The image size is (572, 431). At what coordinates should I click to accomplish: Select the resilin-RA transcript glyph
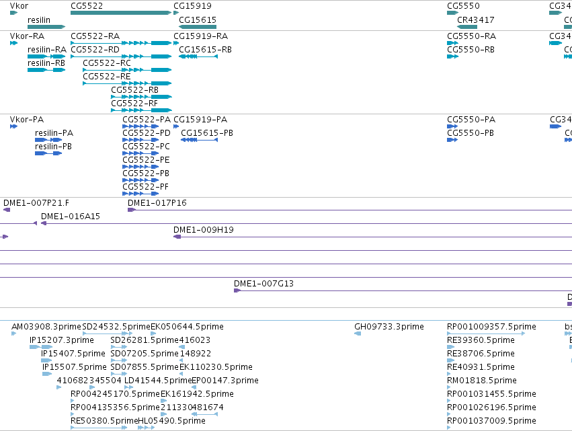tap(46, 56)
